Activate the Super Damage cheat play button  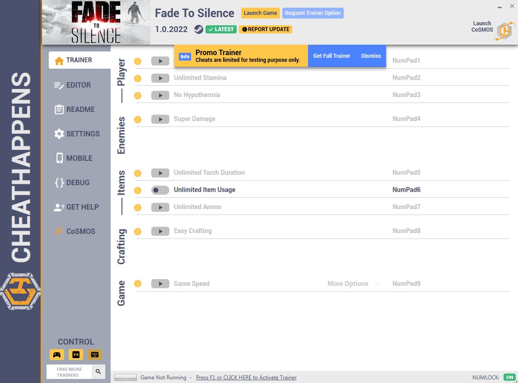coord(160,119)
